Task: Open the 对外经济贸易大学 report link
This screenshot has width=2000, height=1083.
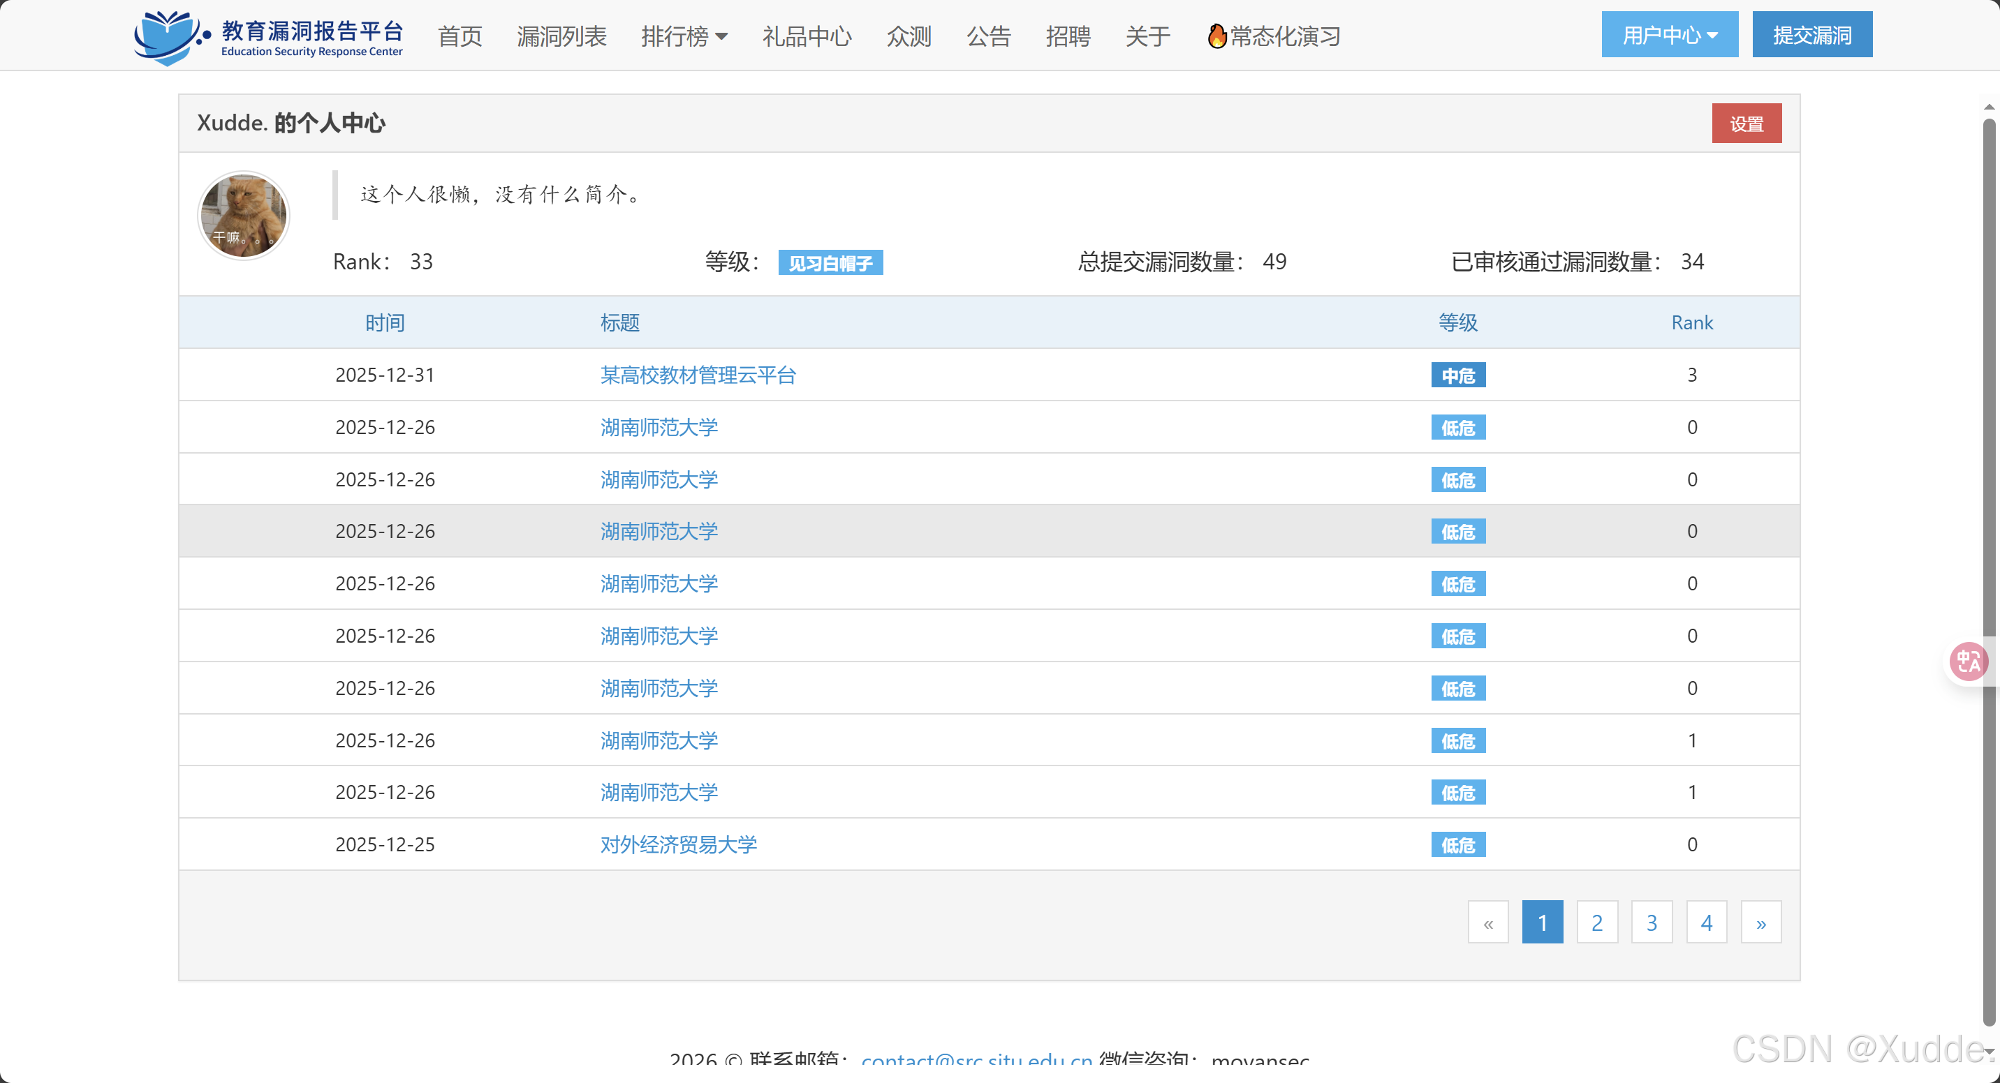Action: point(678,845)
